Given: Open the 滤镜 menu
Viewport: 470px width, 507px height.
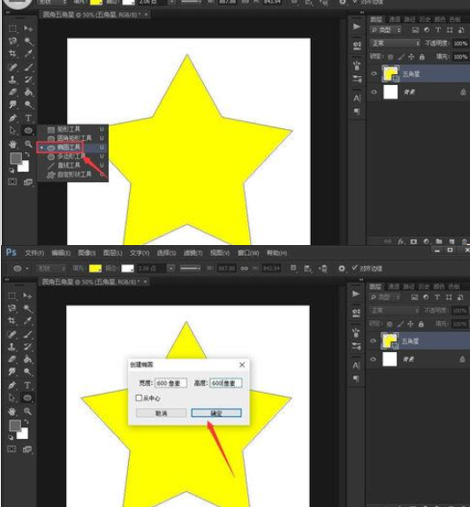Looking at the screenshot, I should point(193,253).
